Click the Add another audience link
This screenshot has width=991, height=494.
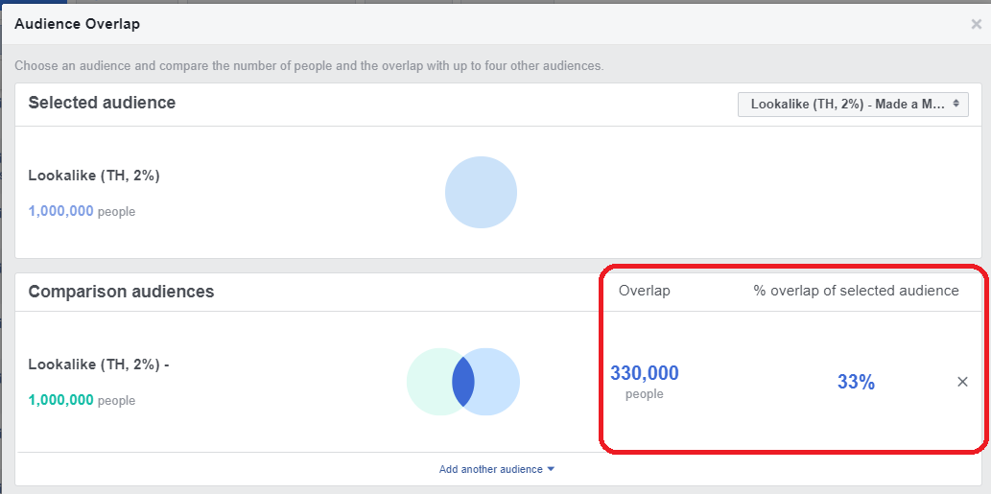(490, 469)
